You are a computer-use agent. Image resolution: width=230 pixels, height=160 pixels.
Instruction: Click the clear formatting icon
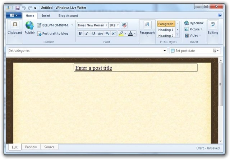124,25
